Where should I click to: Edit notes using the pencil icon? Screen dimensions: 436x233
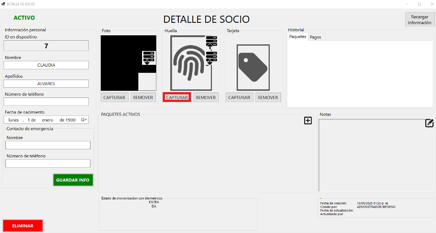coord(429,123)
